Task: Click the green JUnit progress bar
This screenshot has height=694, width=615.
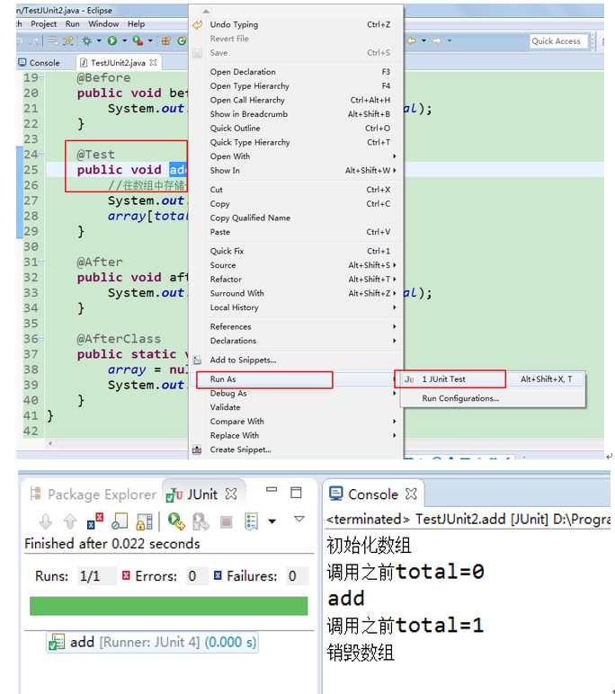Action: pyautogui.click(x=169, y=607)
